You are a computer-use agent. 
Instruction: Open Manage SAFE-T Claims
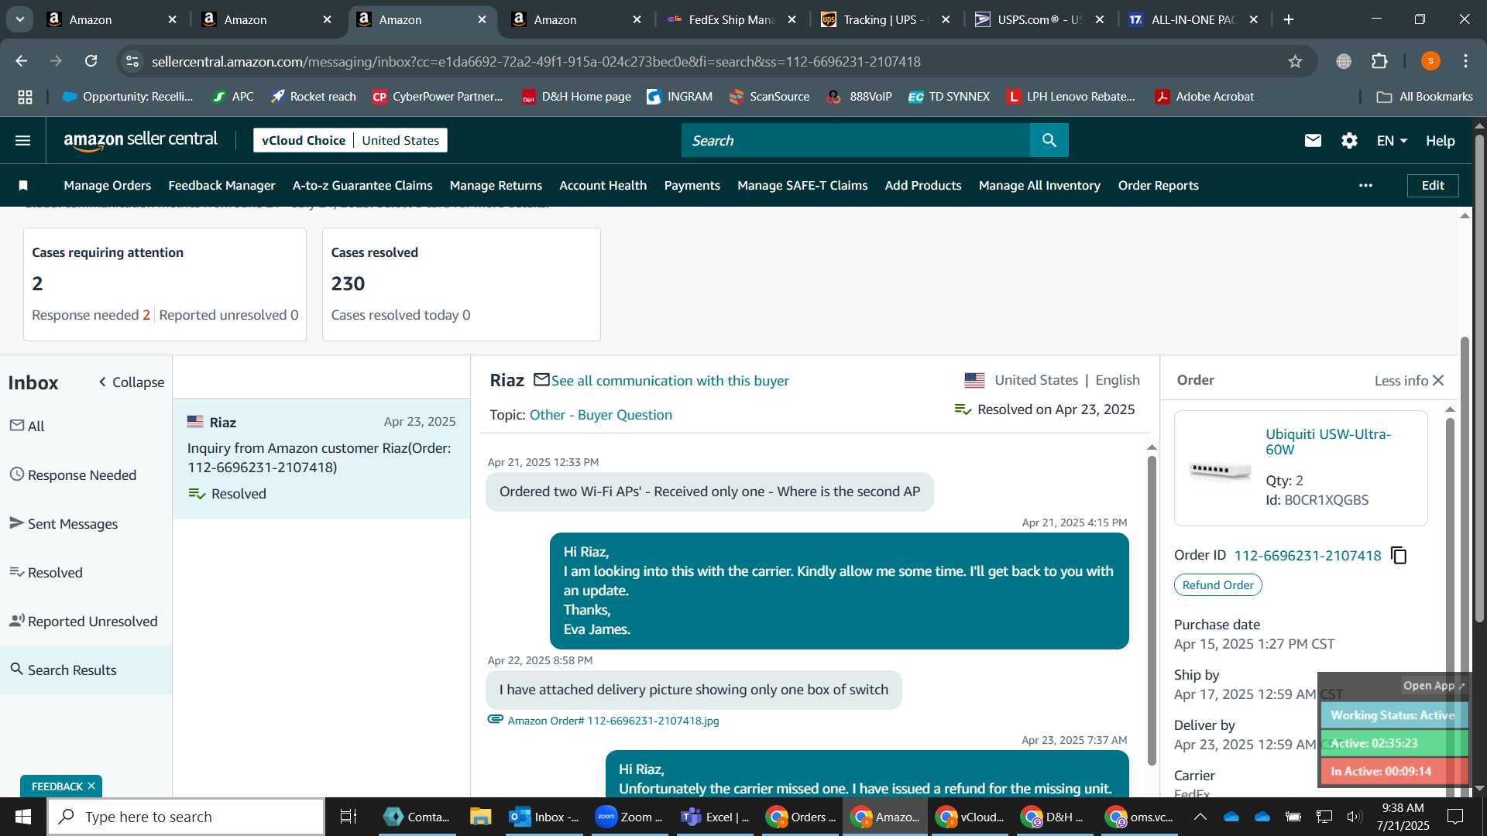[802, 185]
